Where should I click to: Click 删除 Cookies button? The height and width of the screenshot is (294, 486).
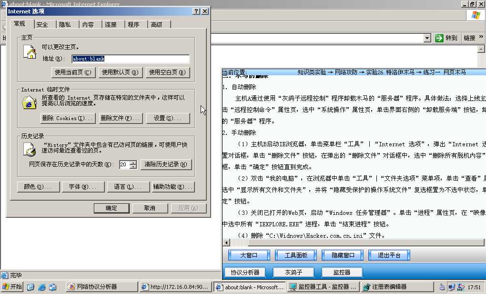click(68, 118)
